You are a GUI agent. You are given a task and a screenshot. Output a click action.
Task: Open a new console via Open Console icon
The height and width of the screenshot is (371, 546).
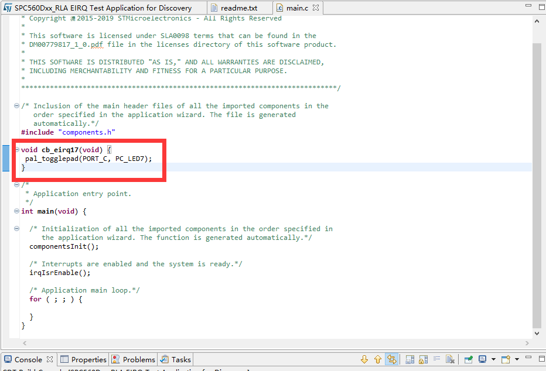[505, 359]
